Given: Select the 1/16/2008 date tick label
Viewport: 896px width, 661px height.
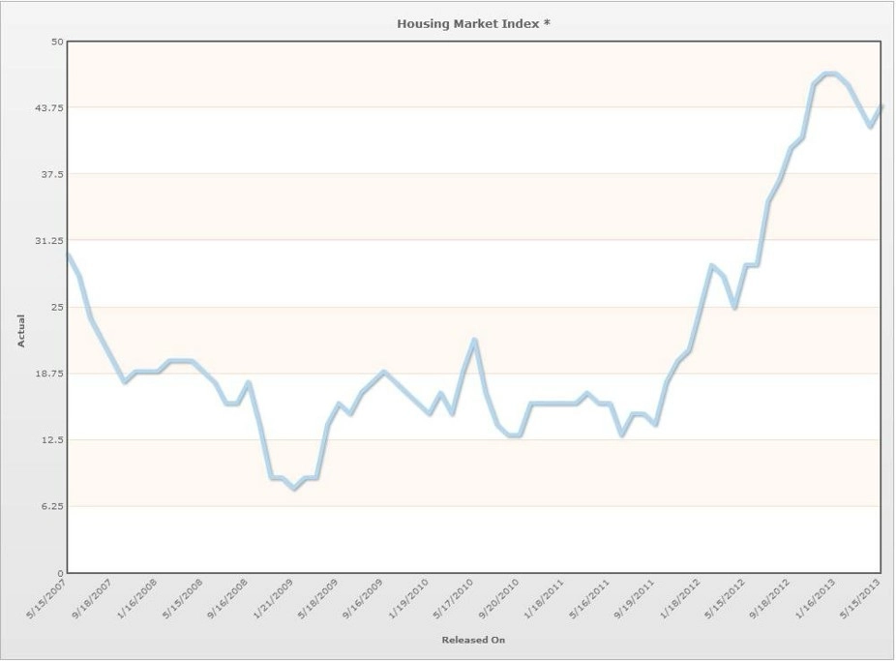Looking at the screenshot, I should tap(137, 598).
